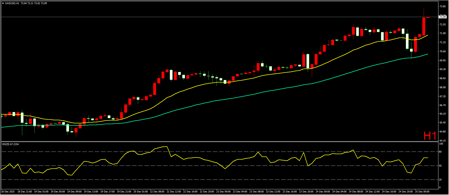The height and width of the screenshot is (195, 449).
Task: Select the tall red candle touching the price line
Action: (424, 26)
